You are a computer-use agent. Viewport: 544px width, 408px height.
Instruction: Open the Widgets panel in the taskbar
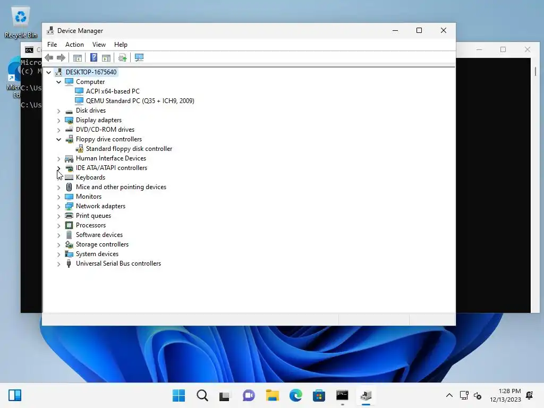tap(15, 395)
